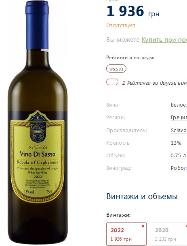
Task: Click the 2 232 грн price on 2020
Action: tap(166, 239)
